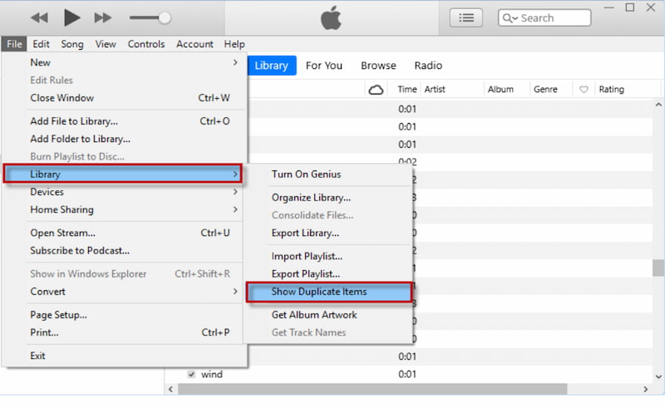665x408 pixels.
Task: Switch to the Library tab
Action: click(272, 66)
